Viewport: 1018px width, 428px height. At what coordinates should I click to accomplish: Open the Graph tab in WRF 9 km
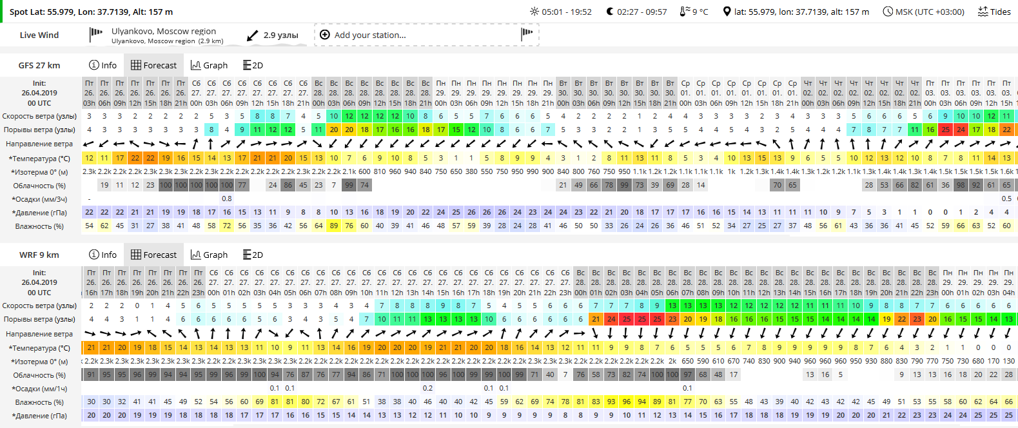point(209,255)
